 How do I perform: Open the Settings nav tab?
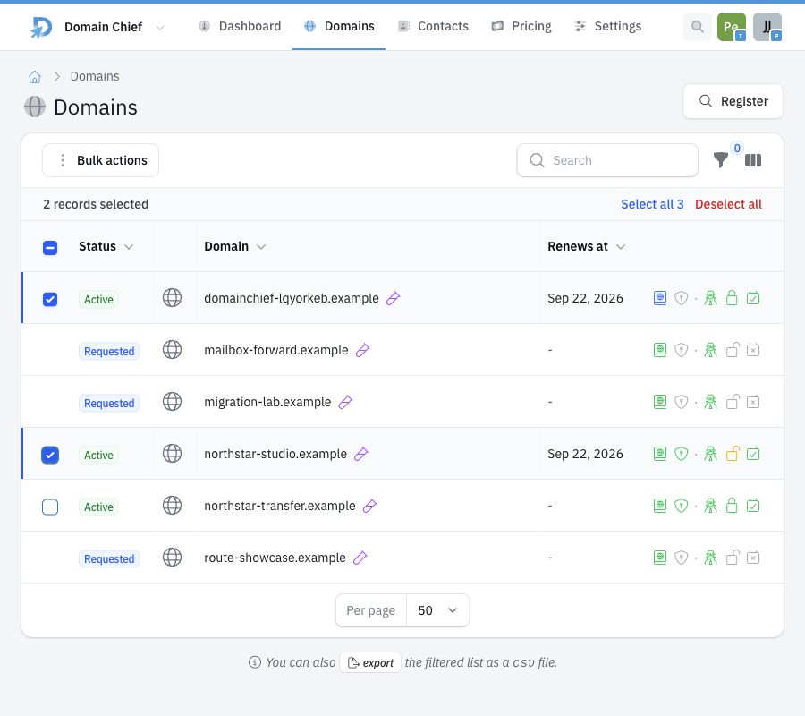[608, 26]
